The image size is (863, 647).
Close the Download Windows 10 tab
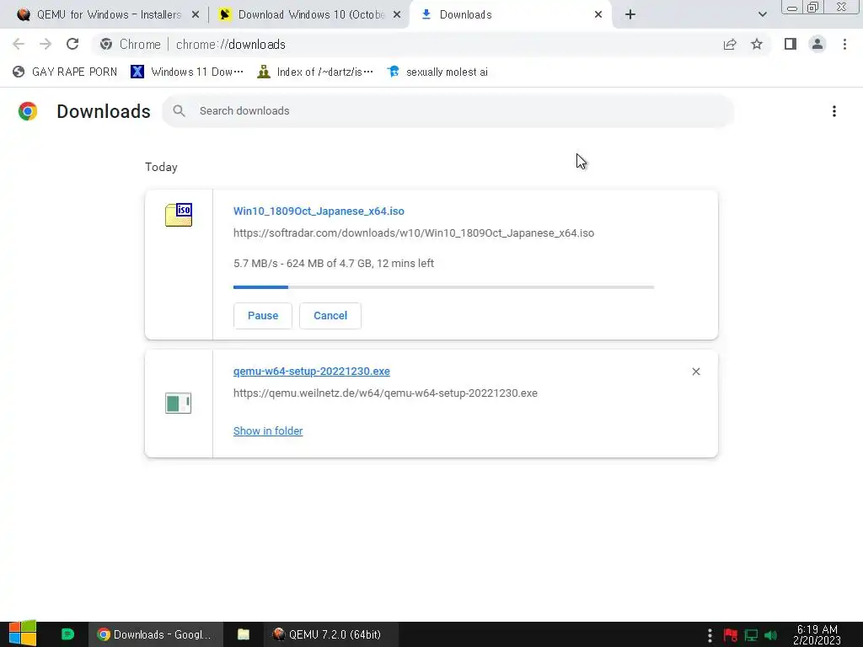tap(397, 15)
